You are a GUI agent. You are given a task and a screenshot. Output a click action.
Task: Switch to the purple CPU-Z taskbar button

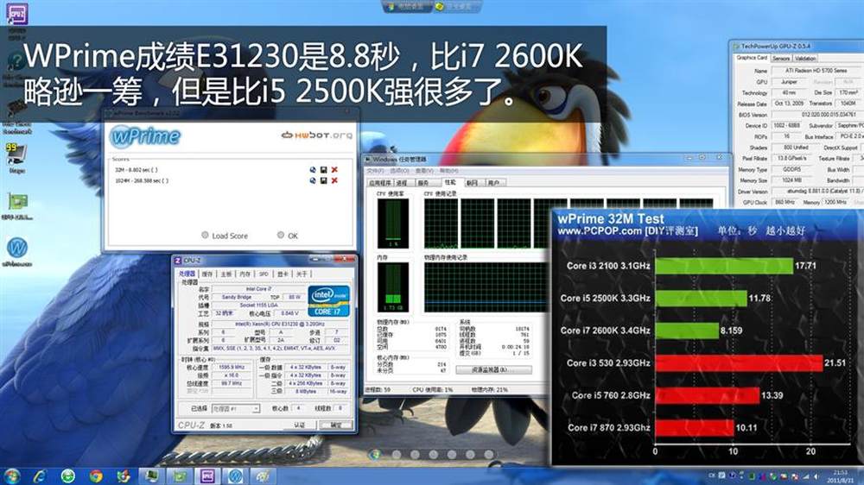[x=207, y=476]
